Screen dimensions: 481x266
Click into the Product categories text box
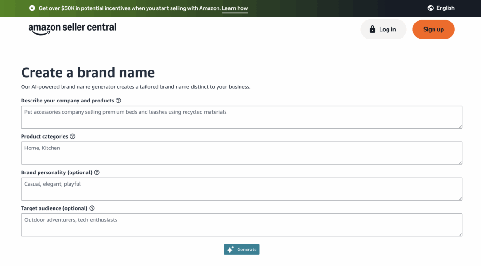[241, 153]
